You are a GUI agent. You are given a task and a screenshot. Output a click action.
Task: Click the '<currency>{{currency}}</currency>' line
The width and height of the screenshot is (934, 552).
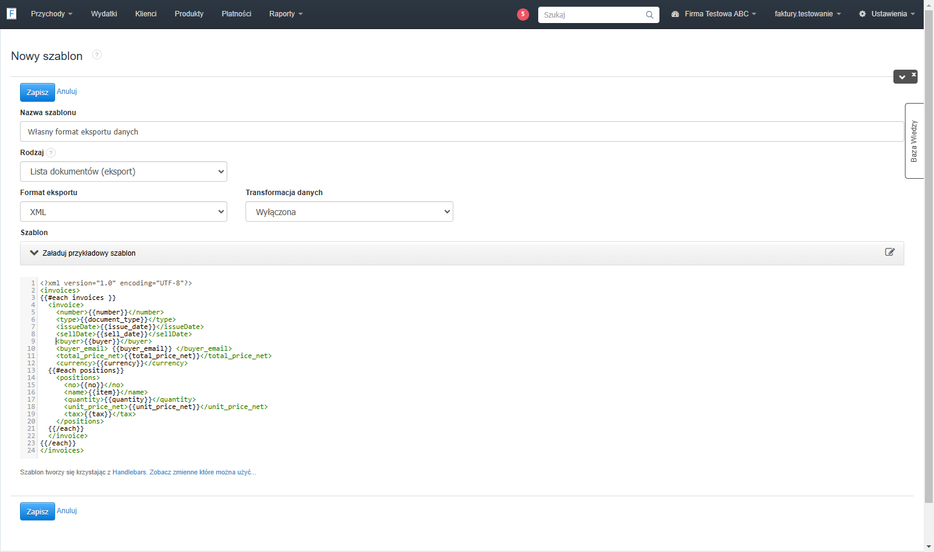coord(122,363)
